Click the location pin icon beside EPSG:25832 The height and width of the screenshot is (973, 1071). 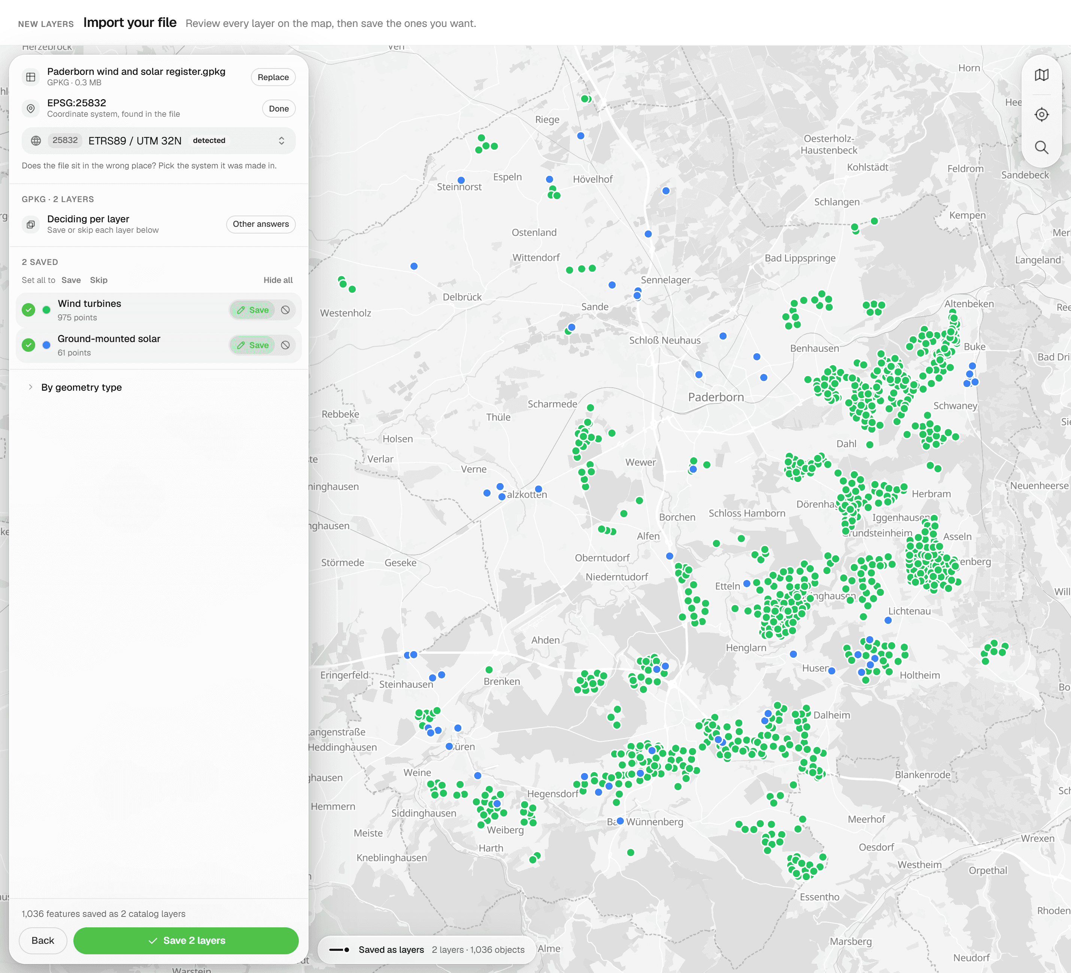(x=31, y=108)
